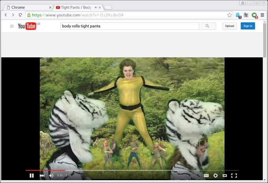268x183 pixels.
Task: Close the Tight Pants tab
Action: click(x=100, y=7)
